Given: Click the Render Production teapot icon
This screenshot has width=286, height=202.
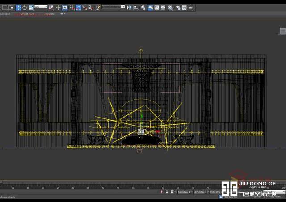Looking at the screenshot, I should (190, 8).
